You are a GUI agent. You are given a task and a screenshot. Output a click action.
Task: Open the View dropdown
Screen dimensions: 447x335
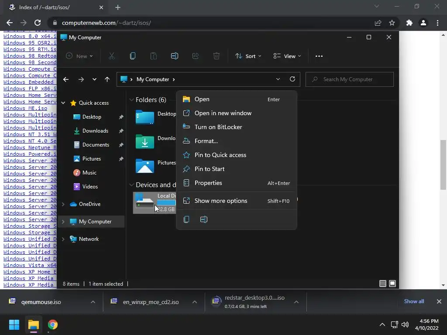[x=287, y=56]
